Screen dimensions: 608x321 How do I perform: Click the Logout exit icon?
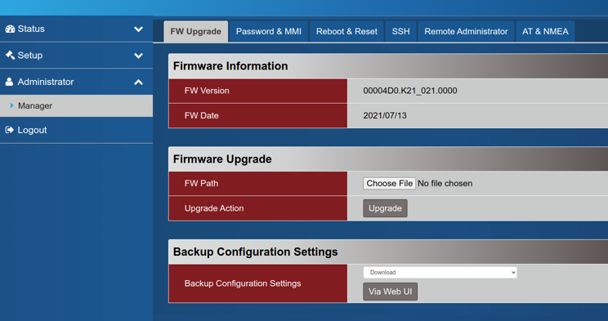[10, 130]
